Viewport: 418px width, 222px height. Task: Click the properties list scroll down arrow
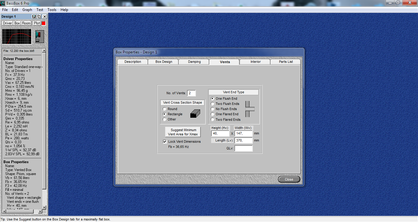tap(44, 207)
